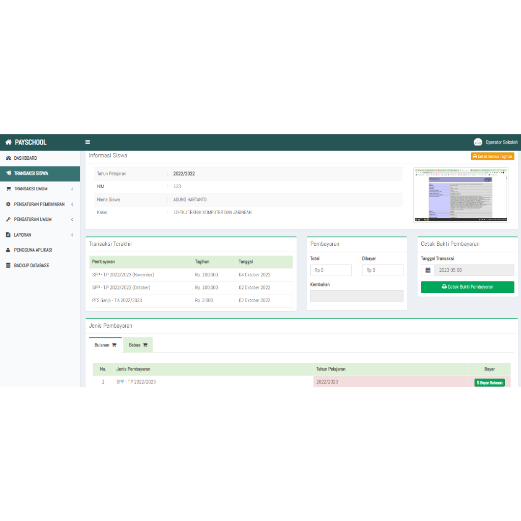The height and width of the screenshot is (521, 521).
Task: Click the Tahun Pelajaran value 2022/2022
Action: 184,174
